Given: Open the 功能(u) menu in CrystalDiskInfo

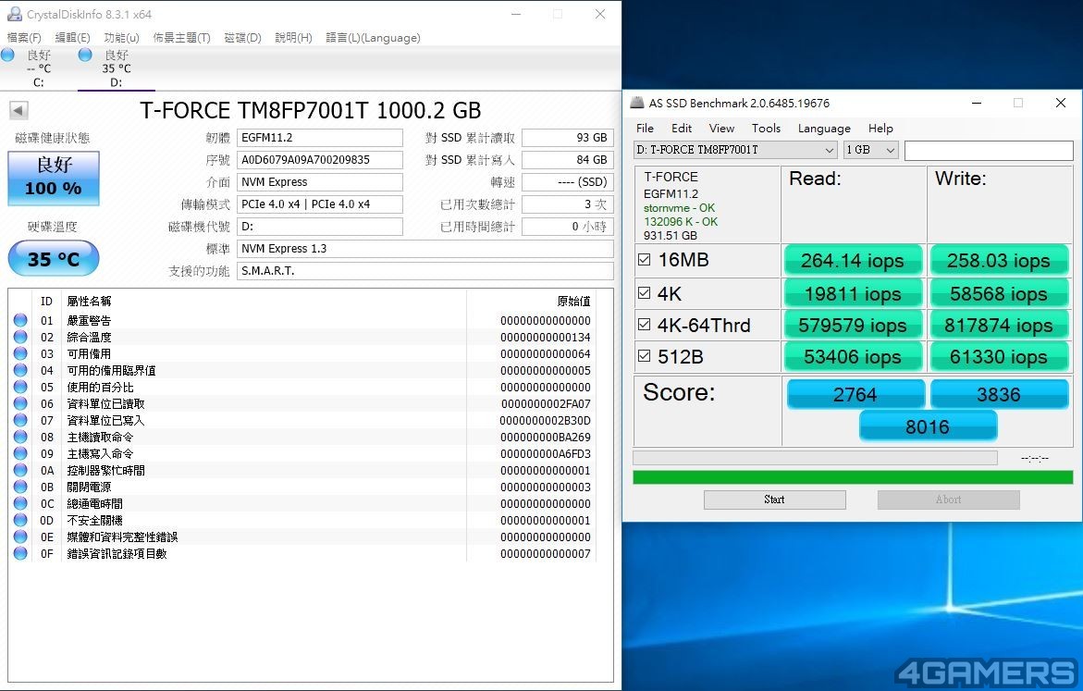Looking at the screenshot, I should pyautogui.click(x=121, y=37).
